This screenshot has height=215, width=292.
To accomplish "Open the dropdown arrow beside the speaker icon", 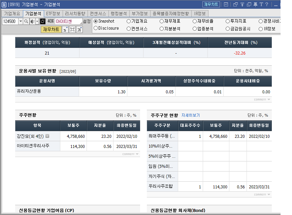I will pyautogui.click(x=37, y=22).
